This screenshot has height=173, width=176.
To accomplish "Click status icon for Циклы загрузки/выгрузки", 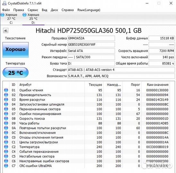I will tap(6, 142).
